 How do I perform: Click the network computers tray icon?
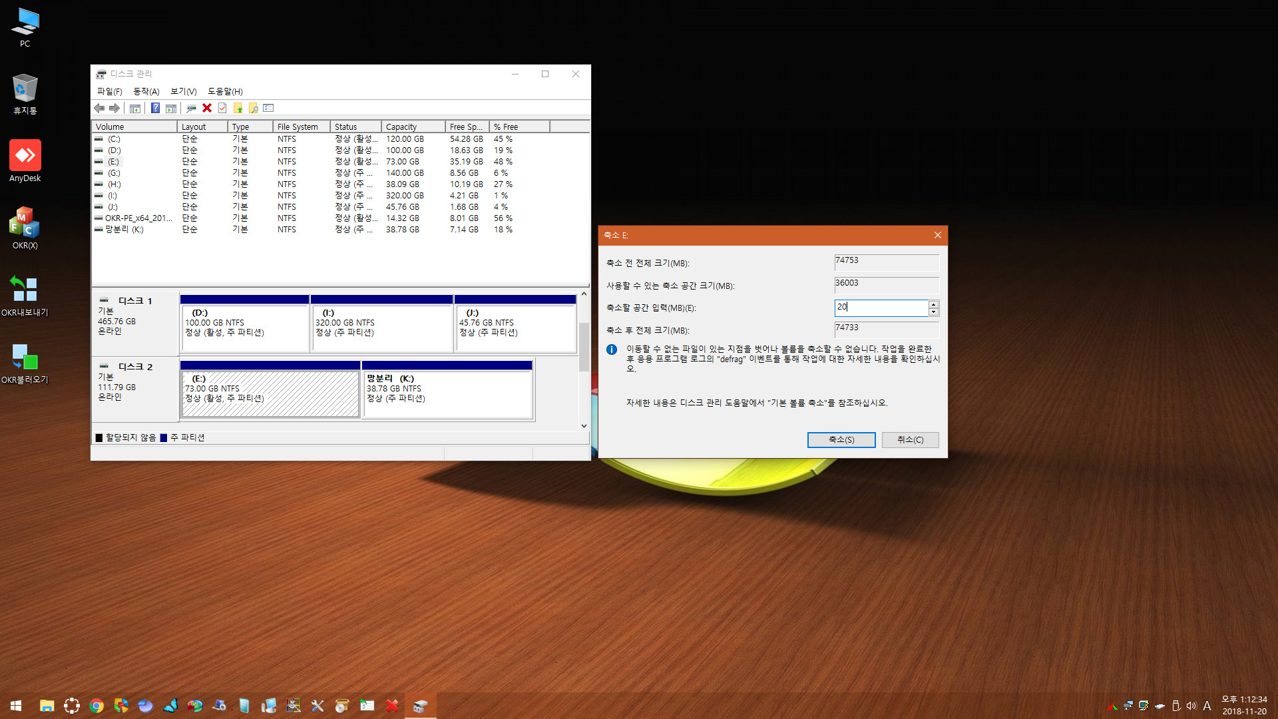coord(1128,706)
